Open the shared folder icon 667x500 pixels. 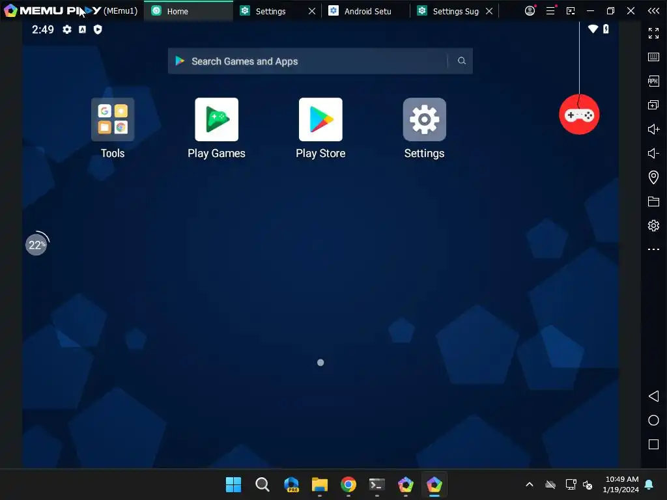coord(653,202)
